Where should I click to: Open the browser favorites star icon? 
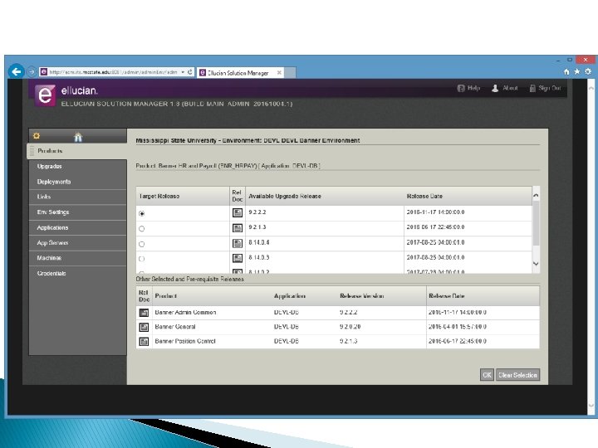577,71
